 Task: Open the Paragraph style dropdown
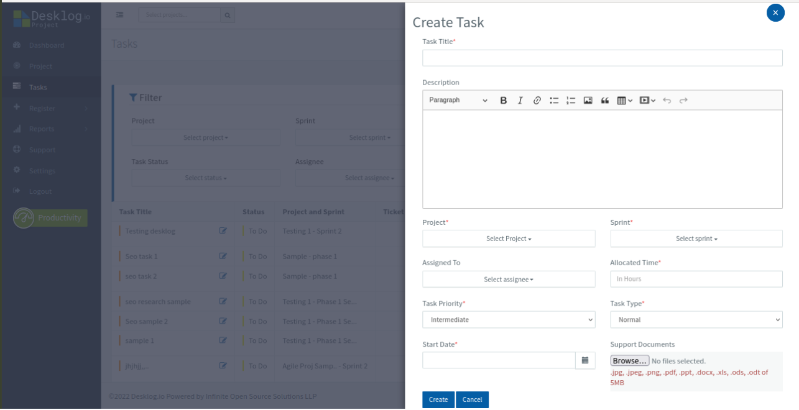[x=458, y=101]
